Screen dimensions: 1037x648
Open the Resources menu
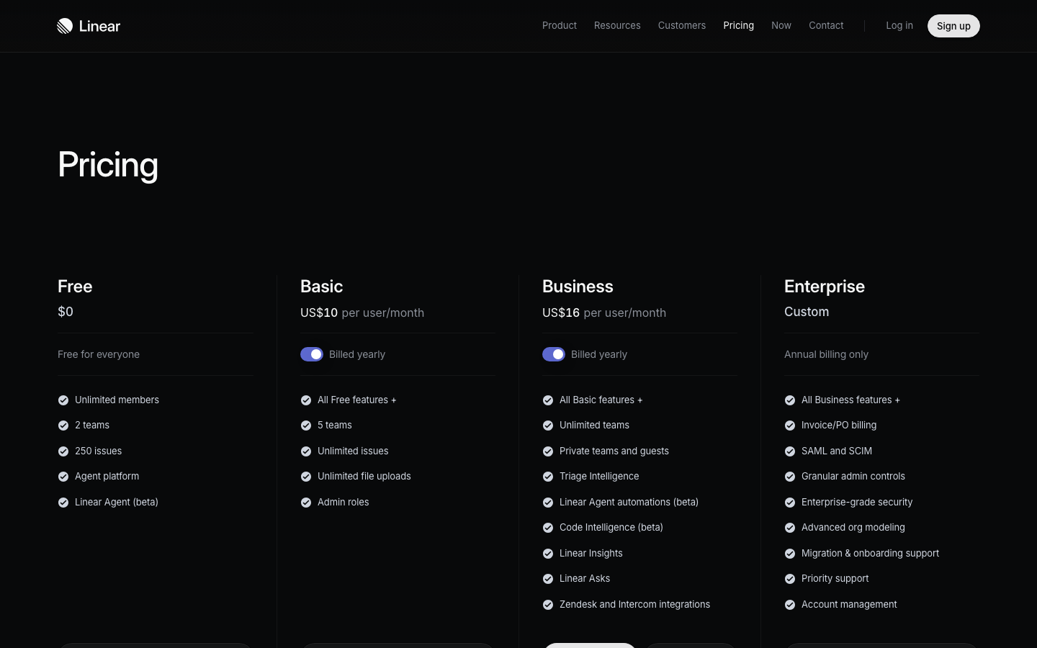click(617, 25)
